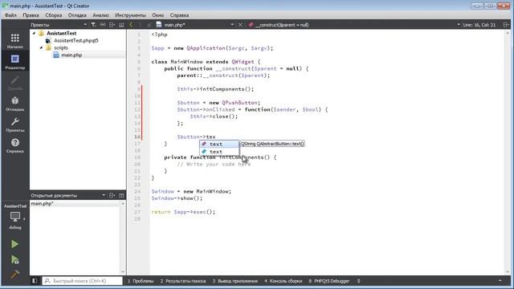Toggle the left sidebar visibility
514x289 pixels.
(x=35, y=281)
